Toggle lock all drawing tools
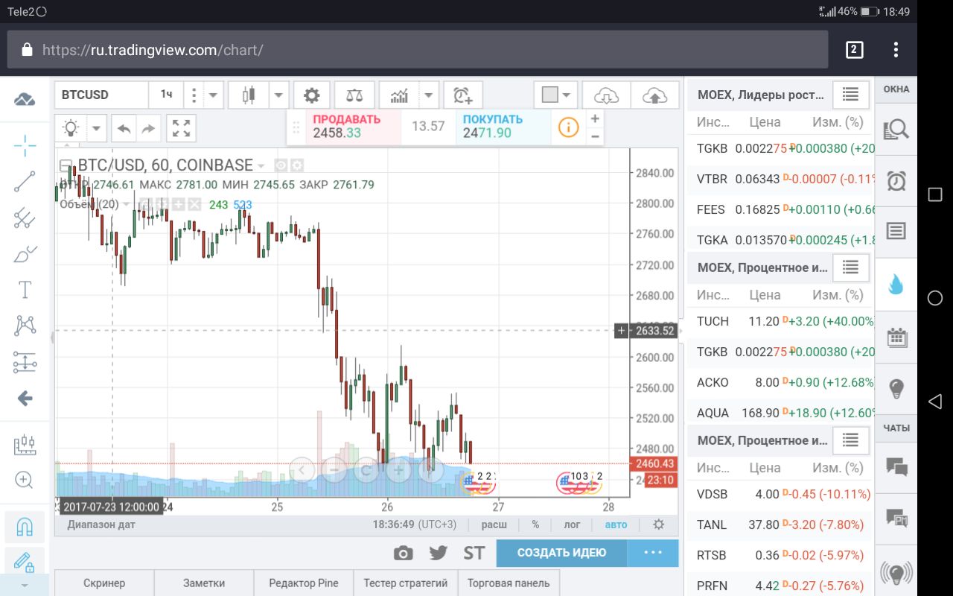 click(x=25, y=563)
